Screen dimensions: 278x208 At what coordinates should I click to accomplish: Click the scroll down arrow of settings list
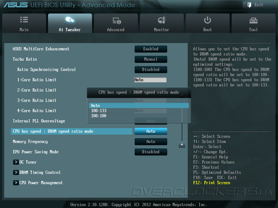pyautogui.click(x=182, y=145)
